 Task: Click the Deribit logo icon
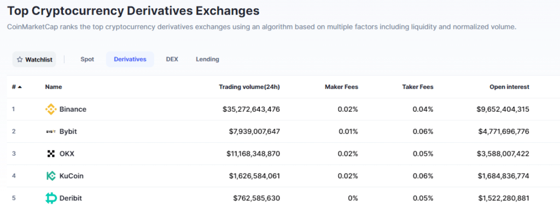tap(51, 198)
